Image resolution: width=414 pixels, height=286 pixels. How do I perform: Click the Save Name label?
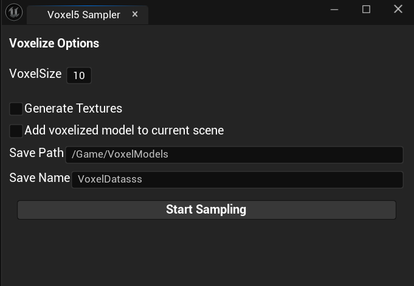[x=40, y=178]
